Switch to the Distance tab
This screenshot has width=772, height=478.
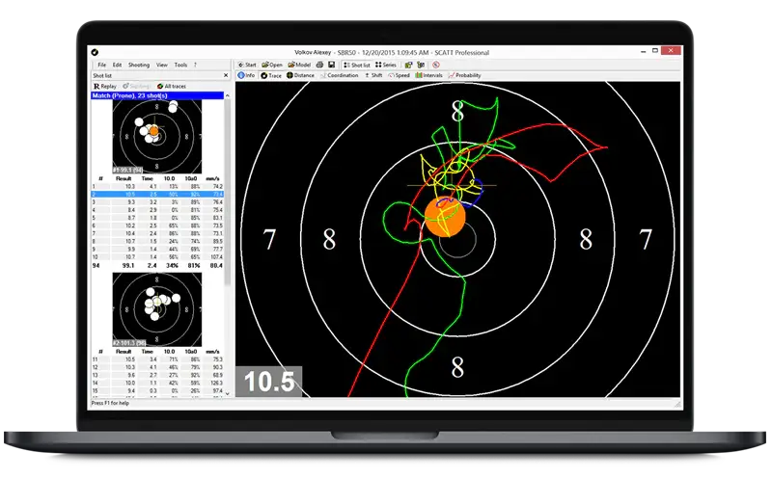click(300, 76)
